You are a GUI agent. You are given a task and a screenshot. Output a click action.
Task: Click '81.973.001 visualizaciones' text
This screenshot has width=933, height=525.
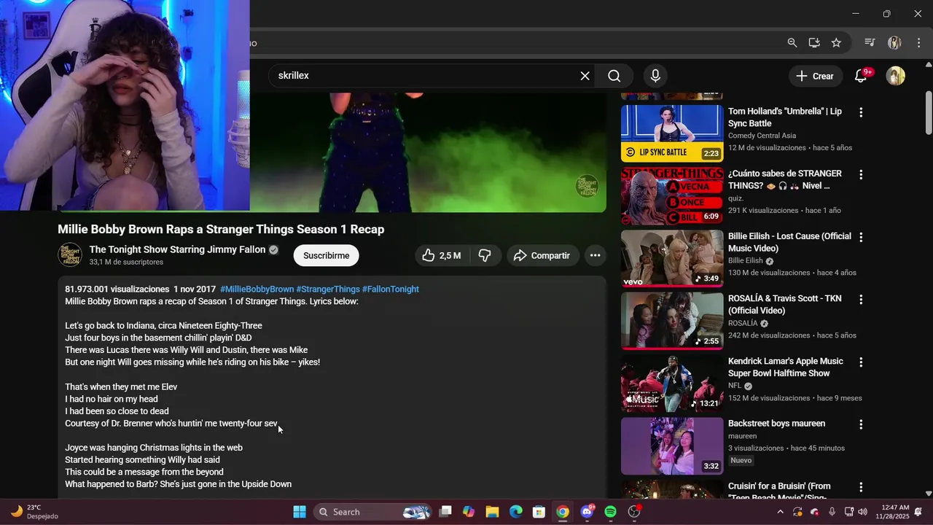pyautogui.click(x=117, y=289)
